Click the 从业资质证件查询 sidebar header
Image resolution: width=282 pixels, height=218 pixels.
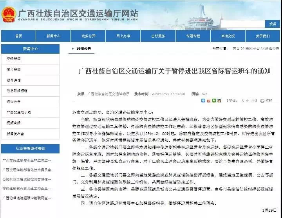click(x=31, y=149)
